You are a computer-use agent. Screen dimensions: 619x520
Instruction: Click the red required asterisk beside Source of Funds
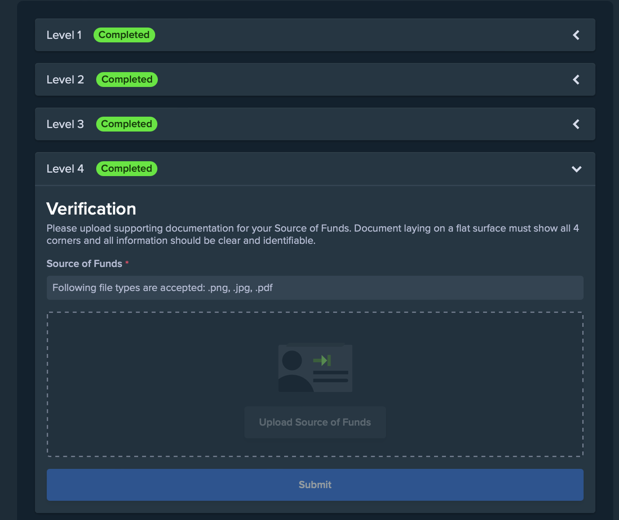tap(127, 262)
